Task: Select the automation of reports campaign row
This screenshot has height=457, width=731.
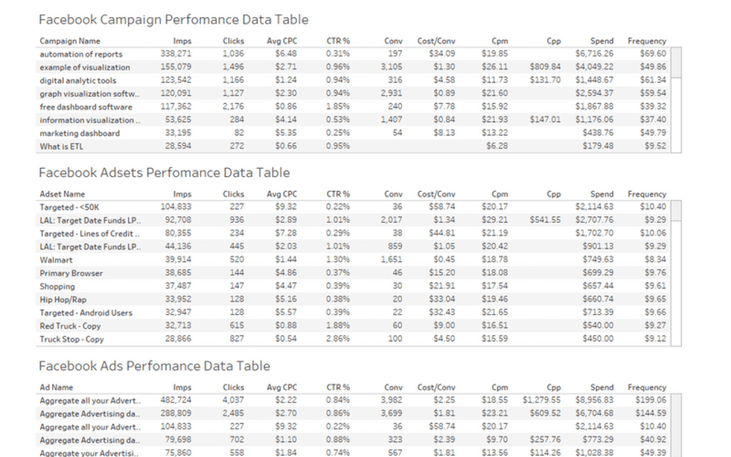Action: click(80, 54)
